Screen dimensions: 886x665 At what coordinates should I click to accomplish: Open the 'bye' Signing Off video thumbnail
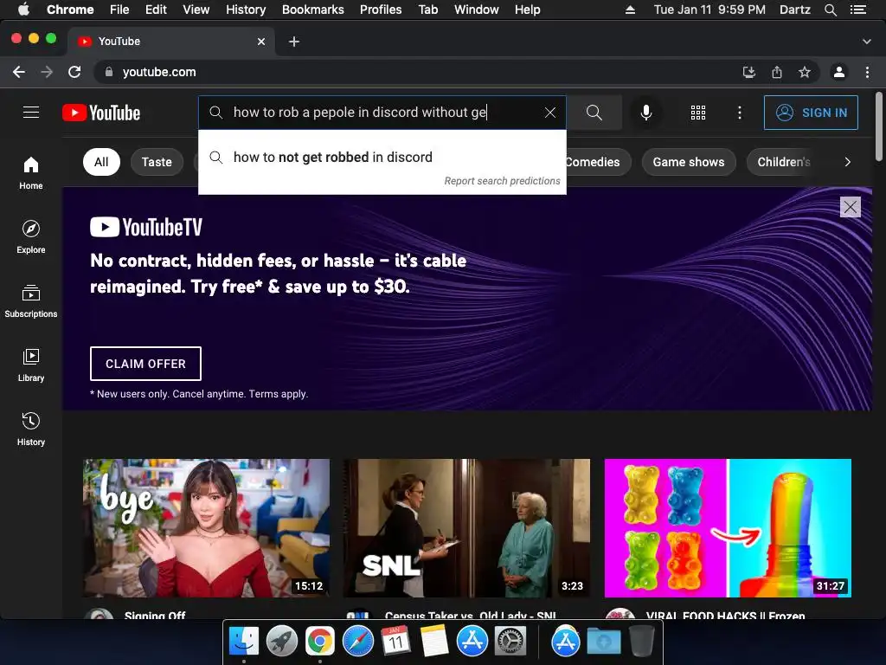(206, 528)
